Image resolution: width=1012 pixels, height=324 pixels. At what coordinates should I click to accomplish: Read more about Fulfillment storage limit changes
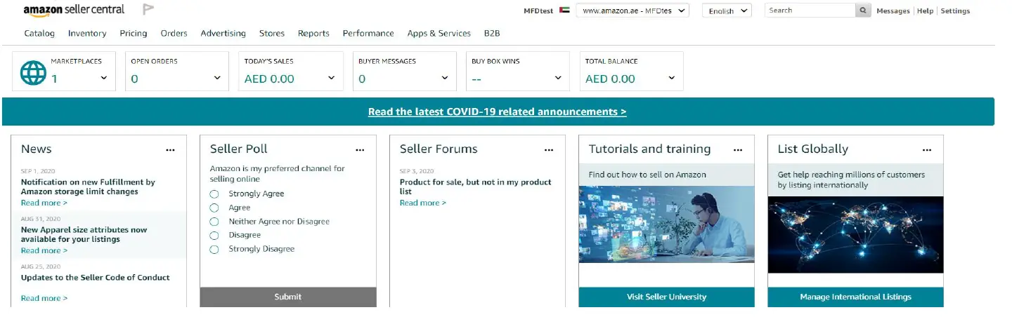[44, 203]
